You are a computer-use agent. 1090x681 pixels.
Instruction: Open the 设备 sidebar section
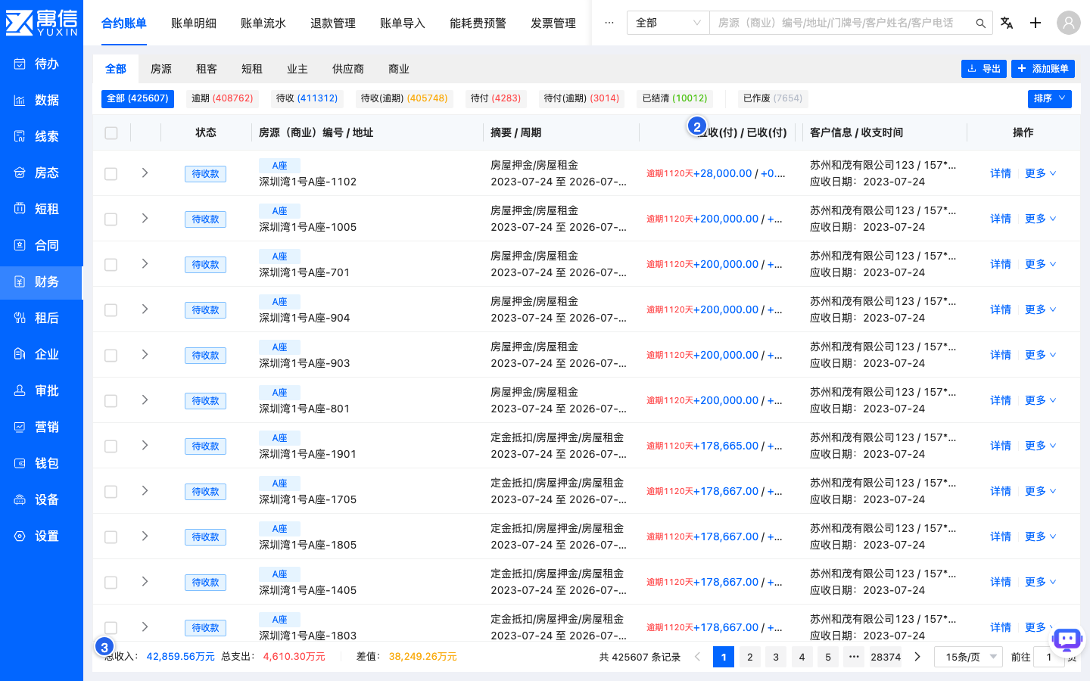[x=41, y=499]
